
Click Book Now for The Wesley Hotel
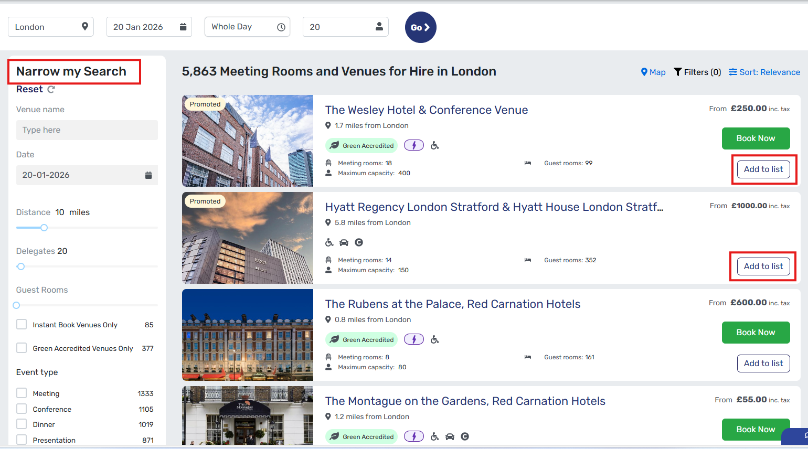tap(756, 138)
